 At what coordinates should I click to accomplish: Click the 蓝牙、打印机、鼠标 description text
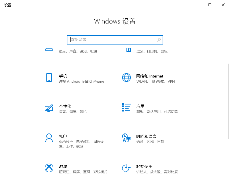[152, 51]
